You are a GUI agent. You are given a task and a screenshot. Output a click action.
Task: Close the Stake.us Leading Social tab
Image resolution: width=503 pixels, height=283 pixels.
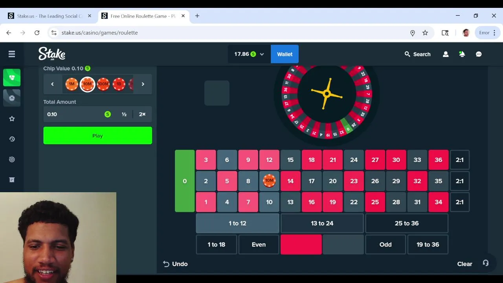coord(90,16)
